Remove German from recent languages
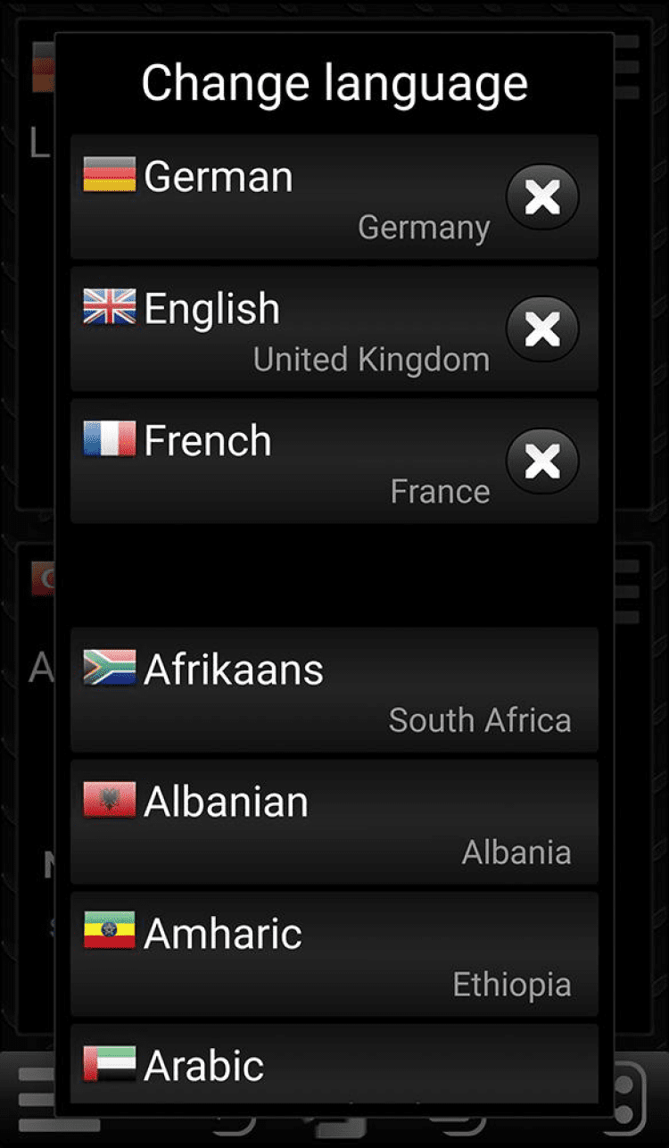 pos(542,197)
